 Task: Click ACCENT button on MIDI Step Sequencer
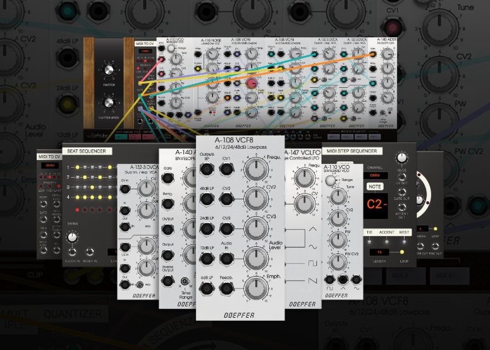tap(386, 242)
